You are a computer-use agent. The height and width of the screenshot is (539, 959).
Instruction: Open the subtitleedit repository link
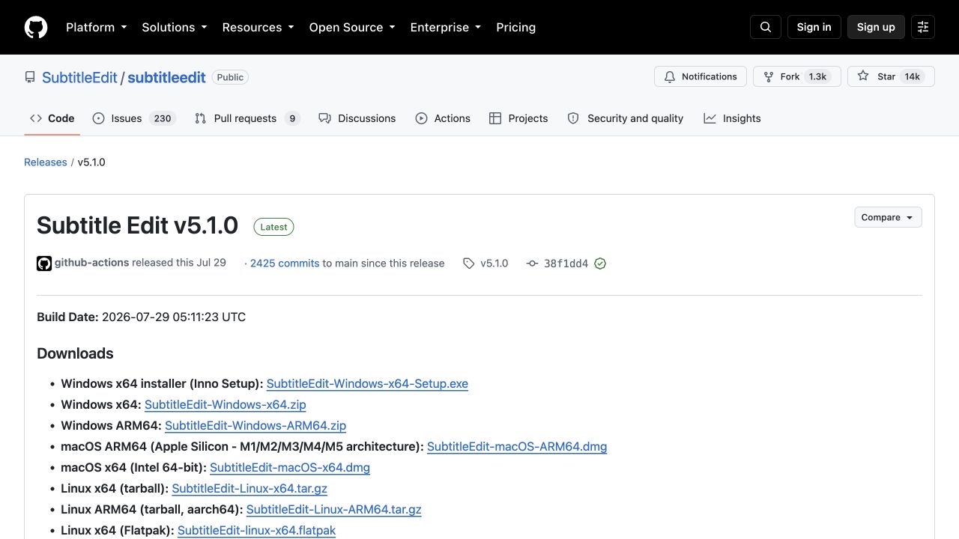click(x=166, y=77)
